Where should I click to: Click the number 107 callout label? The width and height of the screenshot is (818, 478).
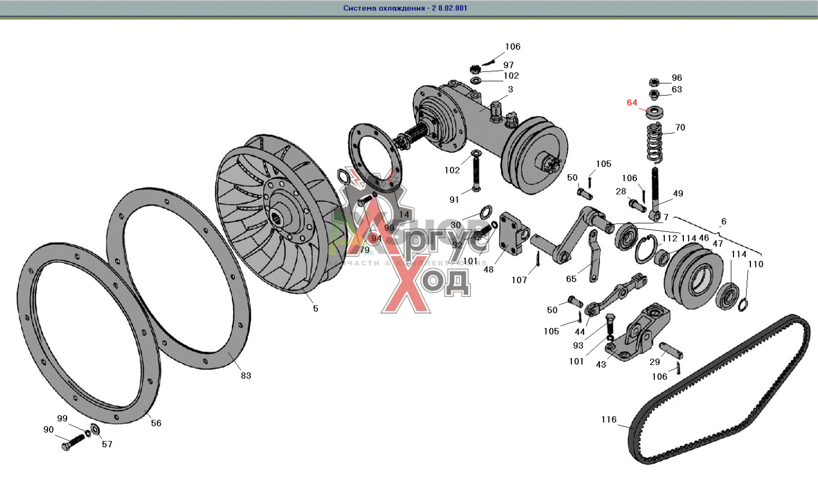(519, 280)
